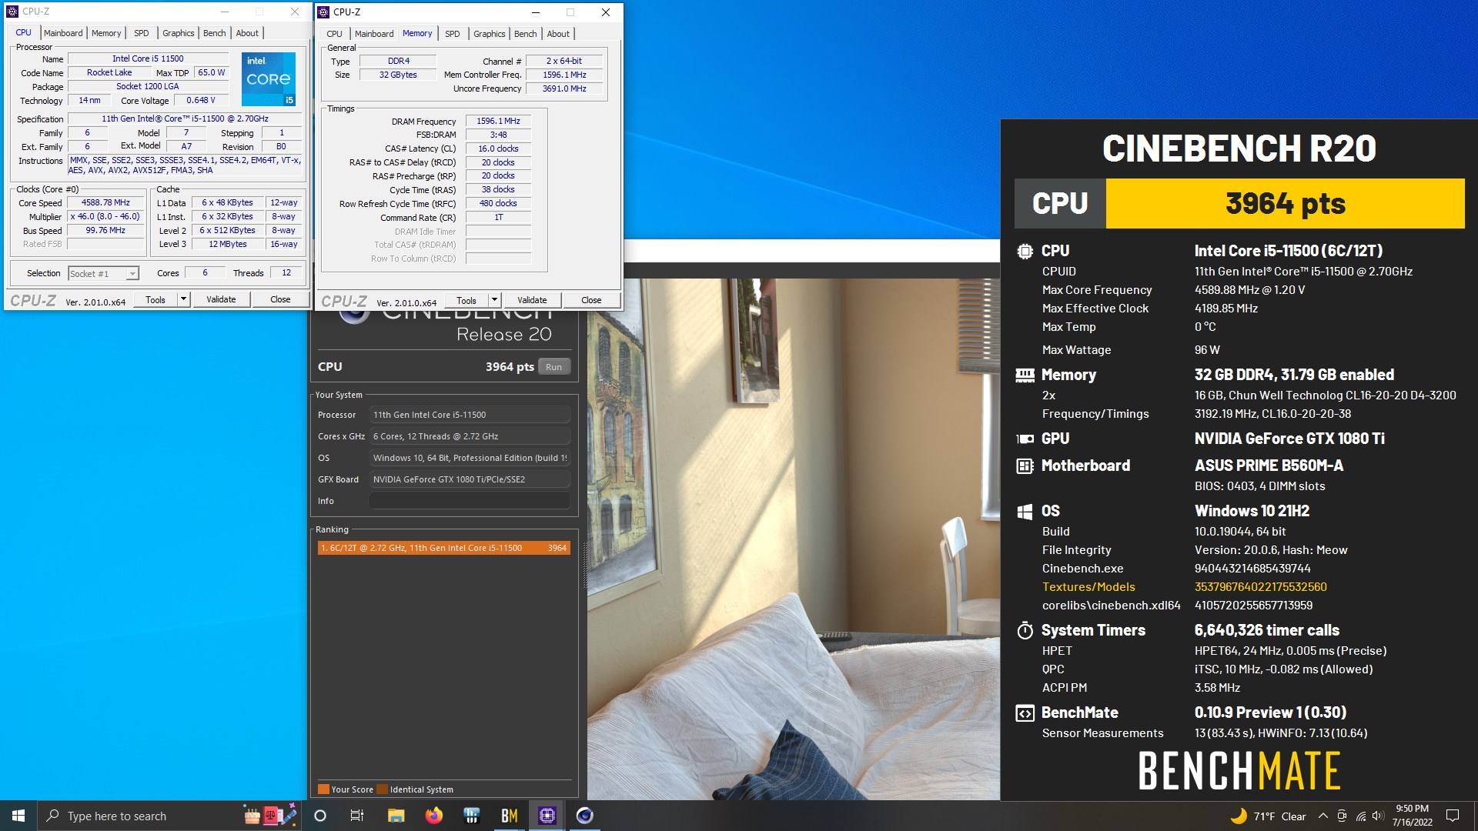Click the CPU-Z title icon in the Memory window
The image size is (1478, 831).
tap(323, 12)
